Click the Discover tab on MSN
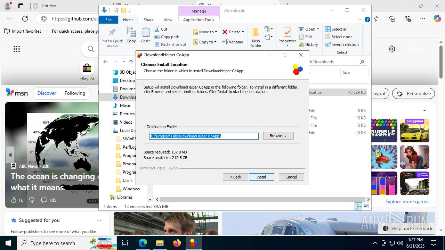Viewport: 445px width, 250px height. click(47, 93)
